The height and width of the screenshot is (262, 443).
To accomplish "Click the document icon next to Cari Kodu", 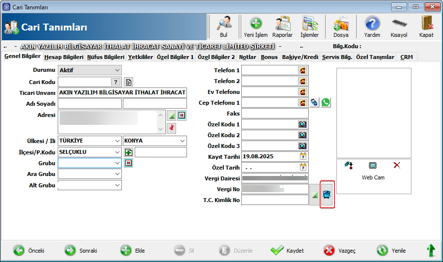I will [129, 82].
